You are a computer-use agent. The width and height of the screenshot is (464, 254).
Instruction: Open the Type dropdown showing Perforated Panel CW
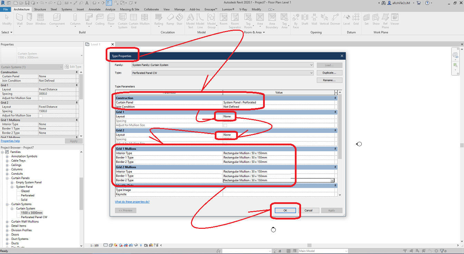point(311,73)
